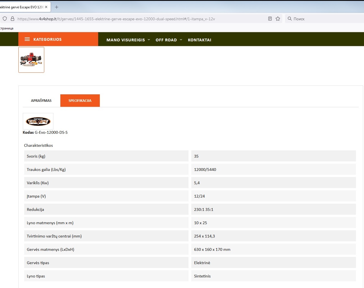Switch to the Aprašymas tab
Screen dimensions: 364x288
click(x=41, y=101)
